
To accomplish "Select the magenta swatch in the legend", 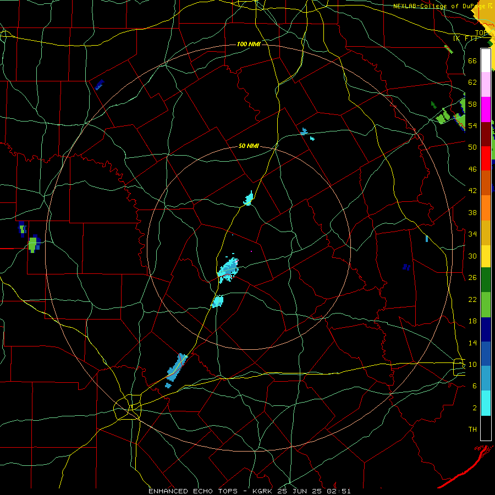I will coord(486,109).
